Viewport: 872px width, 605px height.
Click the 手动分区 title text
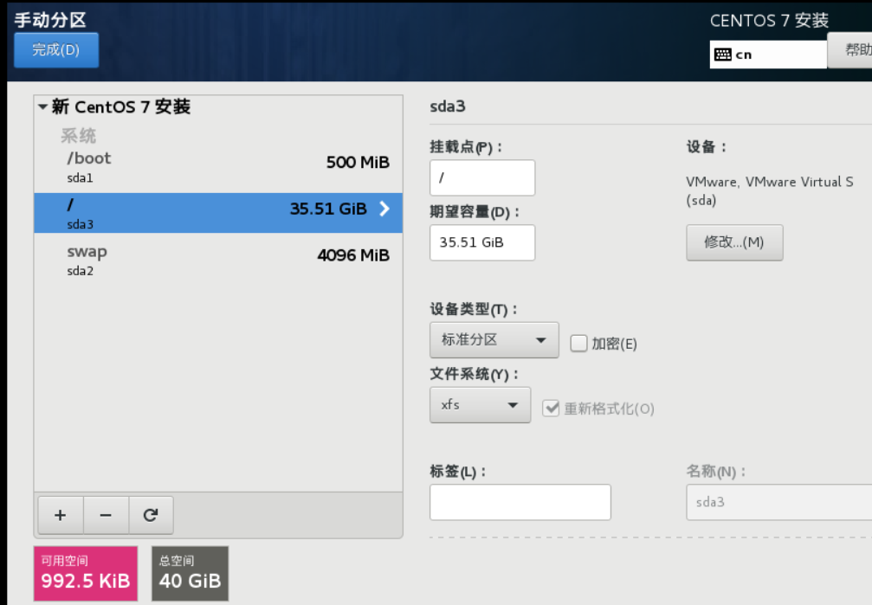[x=50, y=19]
